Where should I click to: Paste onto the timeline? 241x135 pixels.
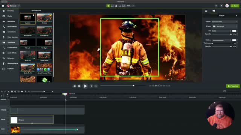coord(15,91)
